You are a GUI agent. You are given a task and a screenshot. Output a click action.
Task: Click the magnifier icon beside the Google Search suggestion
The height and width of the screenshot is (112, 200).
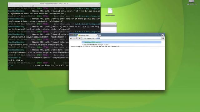coord(83,45)
